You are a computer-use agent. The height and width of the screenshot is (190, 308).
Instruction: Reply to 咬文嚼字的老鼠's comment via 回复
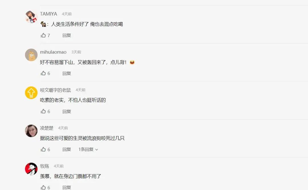pyautogui.click(x=66, y=111)
